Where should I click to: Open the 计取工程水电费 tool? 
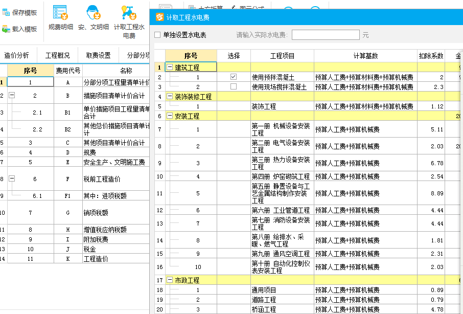[x=129, y=22]
